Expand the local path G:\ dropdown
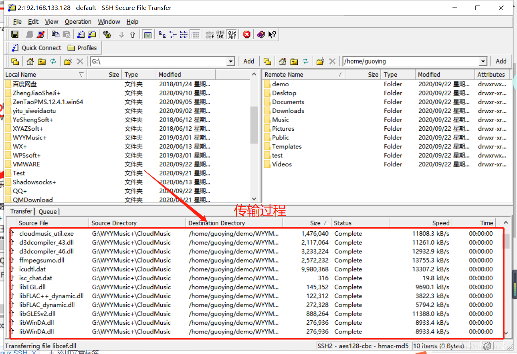This screenshot has width=517, height=354. 231,61
